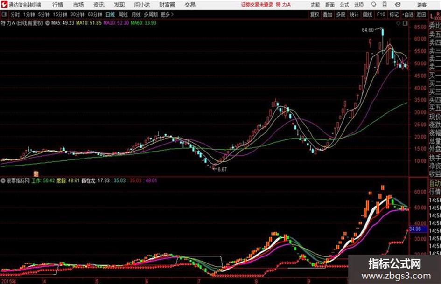Click the 64.60 high price marker

click(368, 30)
